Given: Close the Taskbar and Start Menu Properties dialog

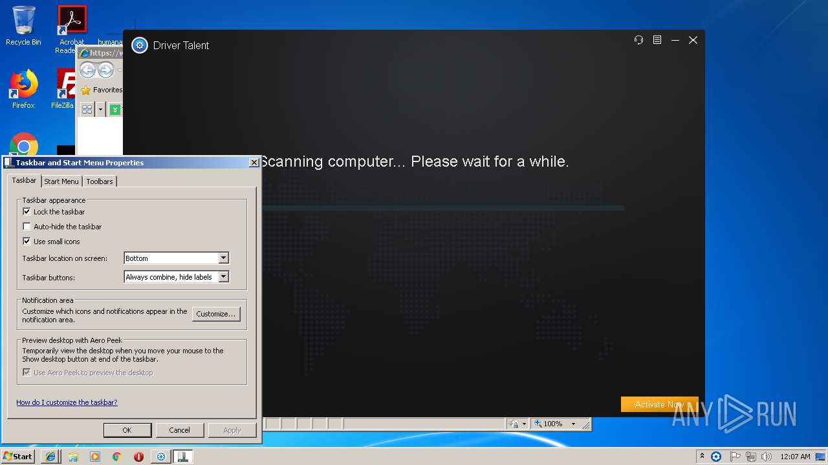Looking at the screenshot, I should (254, 163).
